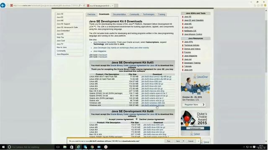Open Chrome from the taskbar

[92, 147]
